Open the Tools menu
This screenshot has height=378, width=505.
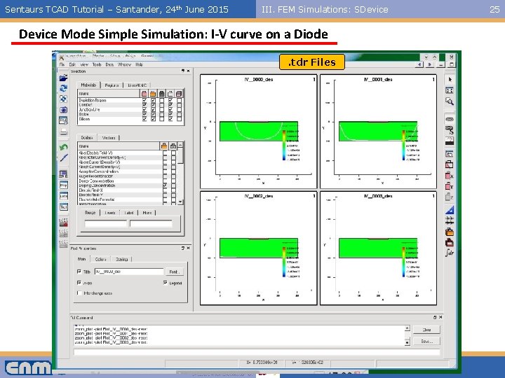tap(97, 64)
